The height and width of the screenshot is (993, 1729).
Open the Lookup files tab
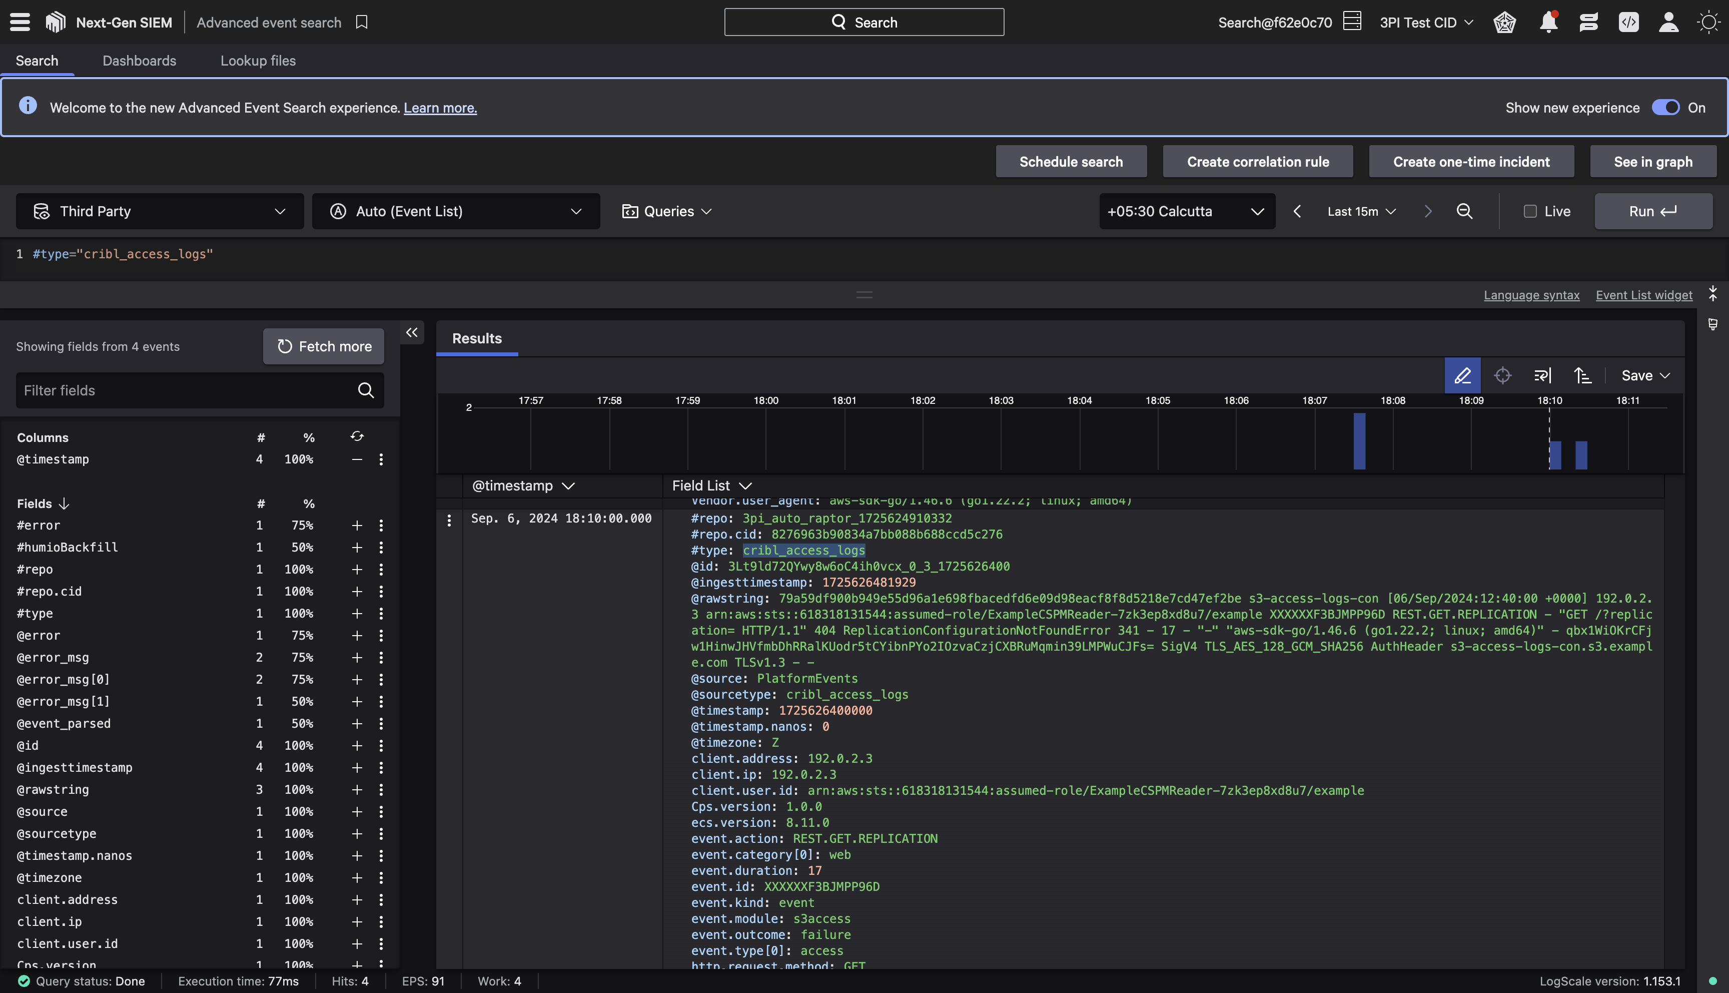click(x=258, y=61)
